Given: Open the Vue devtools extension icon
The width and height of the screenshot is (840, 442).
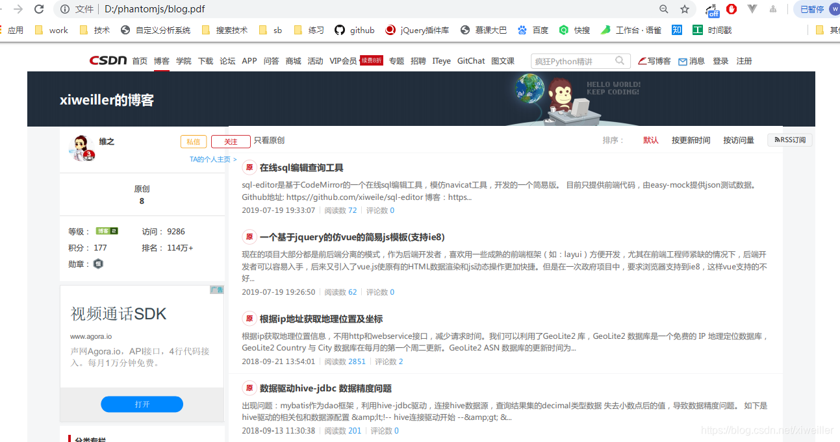Looking at the screenshot, I should pos(752,10).
